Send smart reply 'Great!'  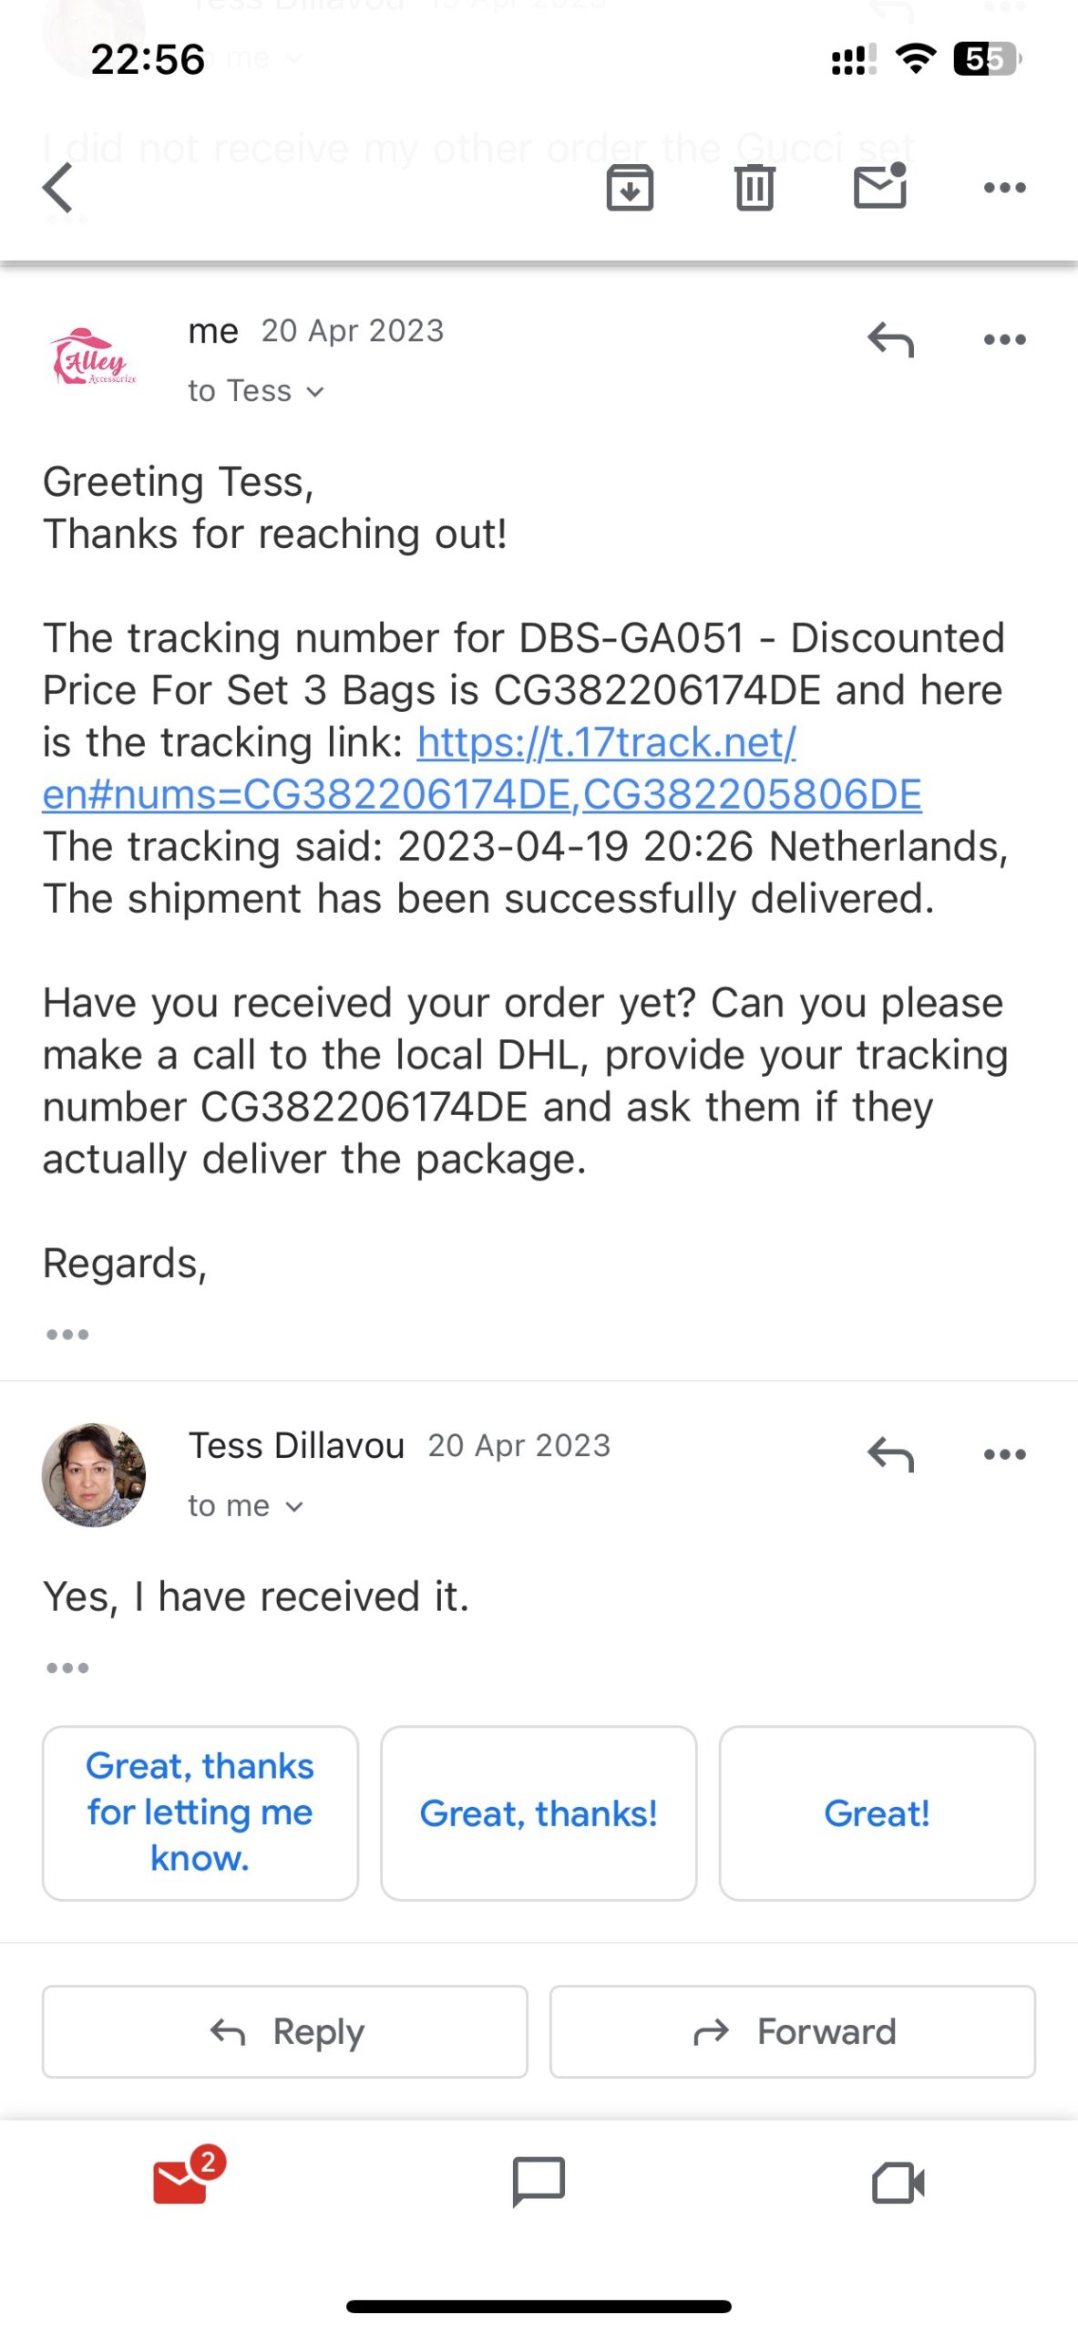click(x=876, y=1813)
